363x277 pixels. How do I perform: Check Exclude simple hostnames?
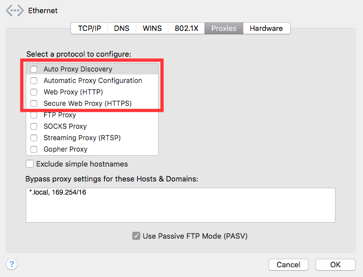click(x=30, y=164)
